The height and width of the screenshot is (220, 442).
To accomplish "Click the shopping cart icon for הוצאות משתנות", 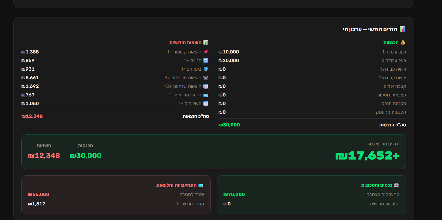I will 206,78.
